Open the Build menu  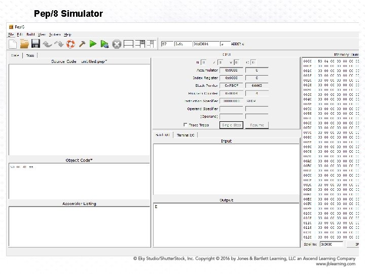30,35
